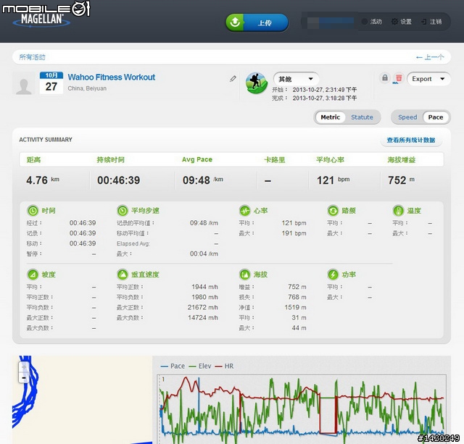Click the 卡路里 calories column header
Image resolution: width=464 pixels, height=444 pixels.
pyautogui.click(x=275, y=160)
